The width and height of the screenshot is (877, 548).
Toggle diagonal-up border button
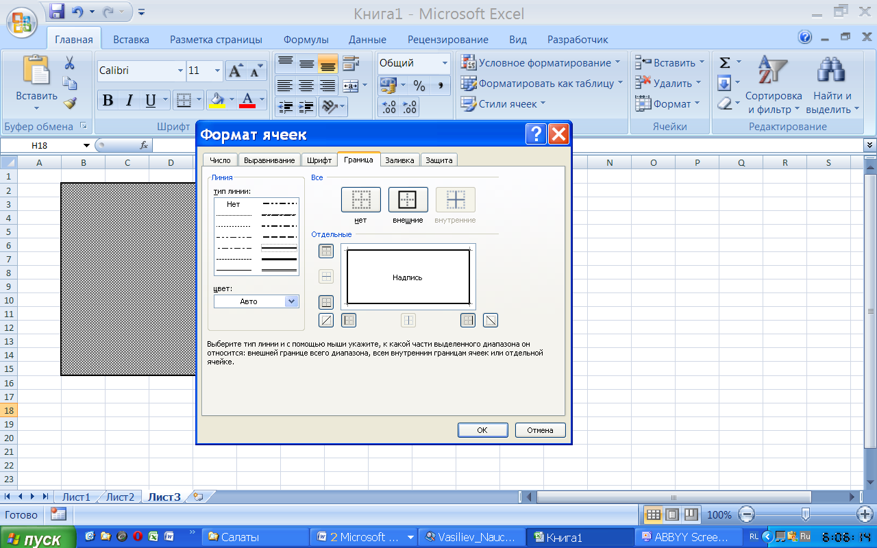tap(326, 320)
